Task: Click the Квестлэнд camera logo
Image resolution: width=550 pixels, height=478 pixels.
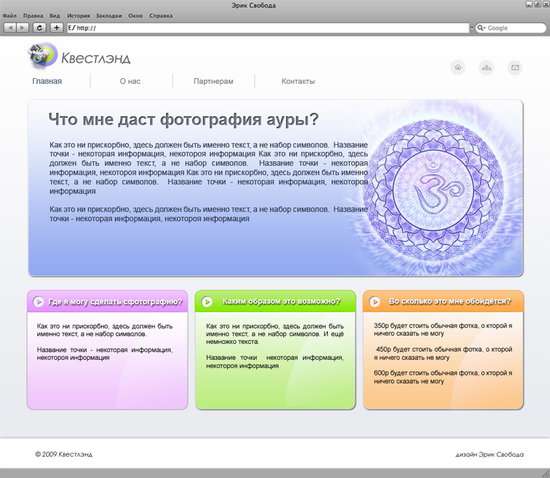Action: coord(43,55)
